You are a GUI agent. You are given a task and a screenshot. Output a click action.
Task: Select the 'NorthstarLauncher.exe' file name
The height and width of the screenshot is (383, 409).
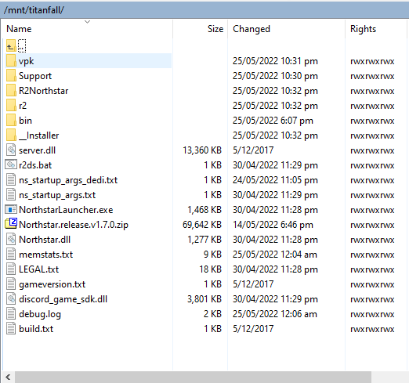(66, 210)
